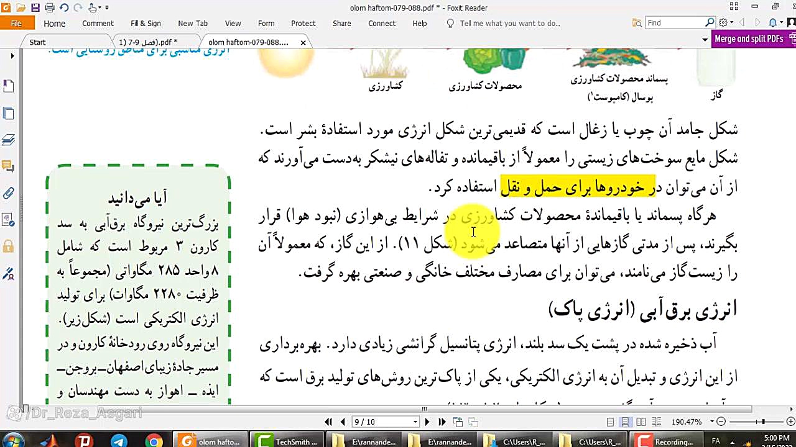Switch to the Start document tab
Image resolution: width=796 pixels, height=447 pixels.
click(37, 42)
